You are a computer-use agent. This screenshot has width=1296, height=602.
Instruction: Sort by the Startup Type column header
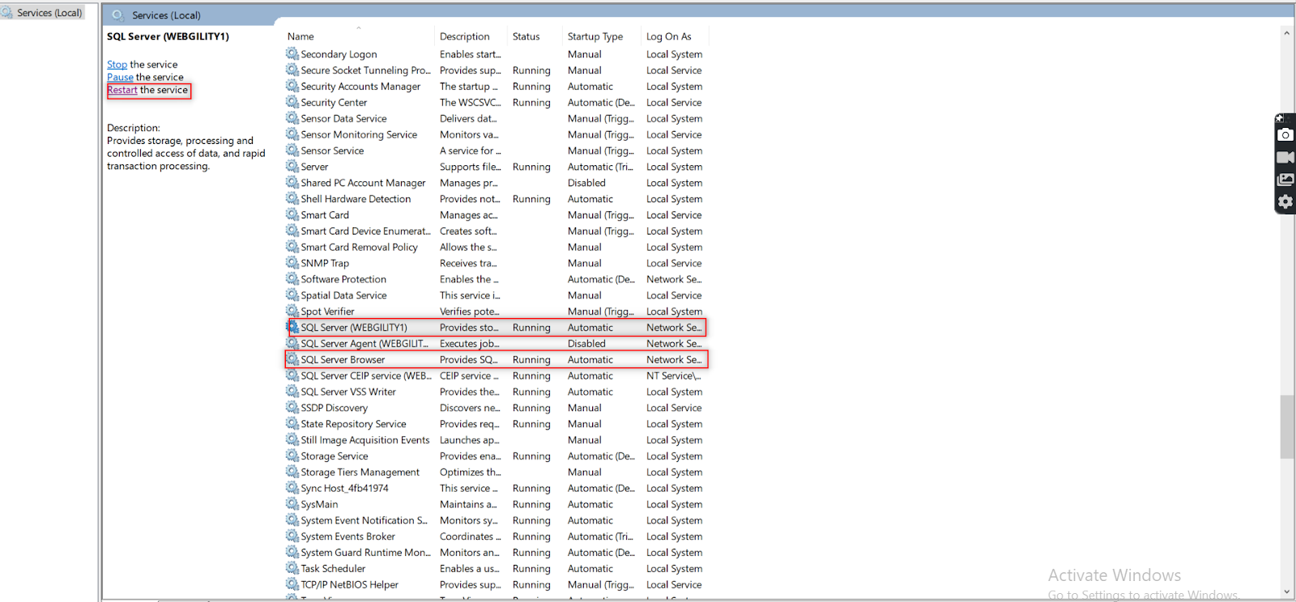point(595,36)
